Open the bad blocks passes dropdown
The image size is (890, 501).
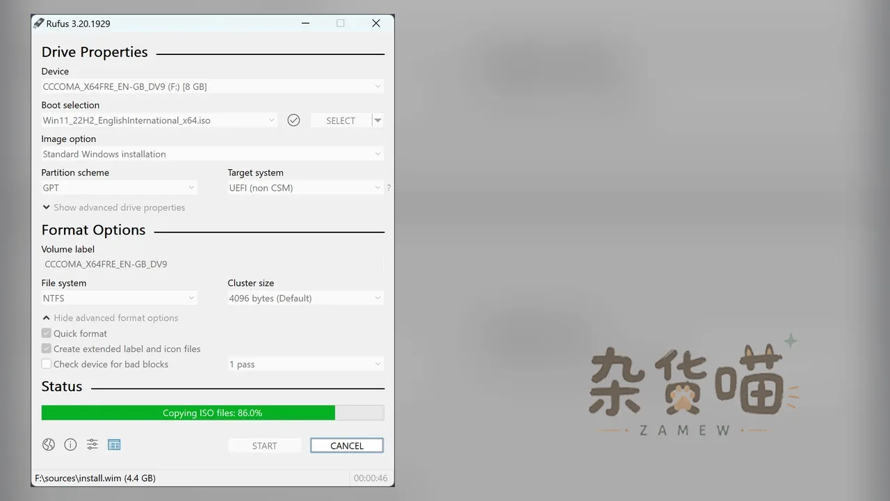click(x=305, y=364)
